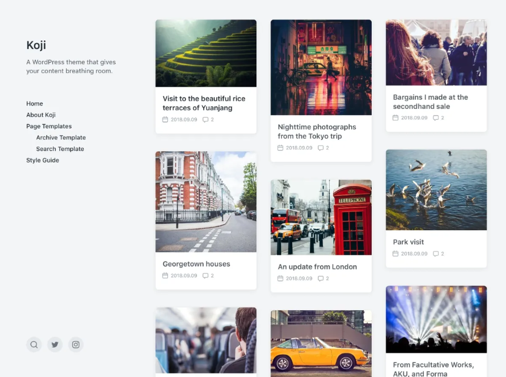506x377 pixels.
Task: Click calendar icon on Georgetown houses post
Action: tap(165, 276)
